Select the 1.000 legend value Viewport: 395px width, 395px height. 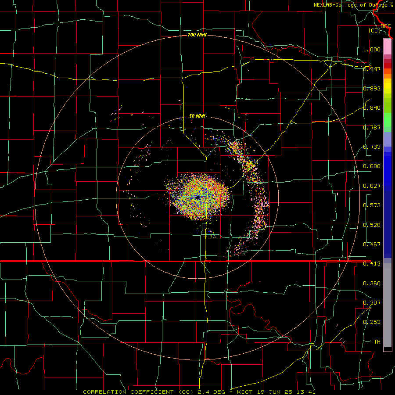(372, 49)
